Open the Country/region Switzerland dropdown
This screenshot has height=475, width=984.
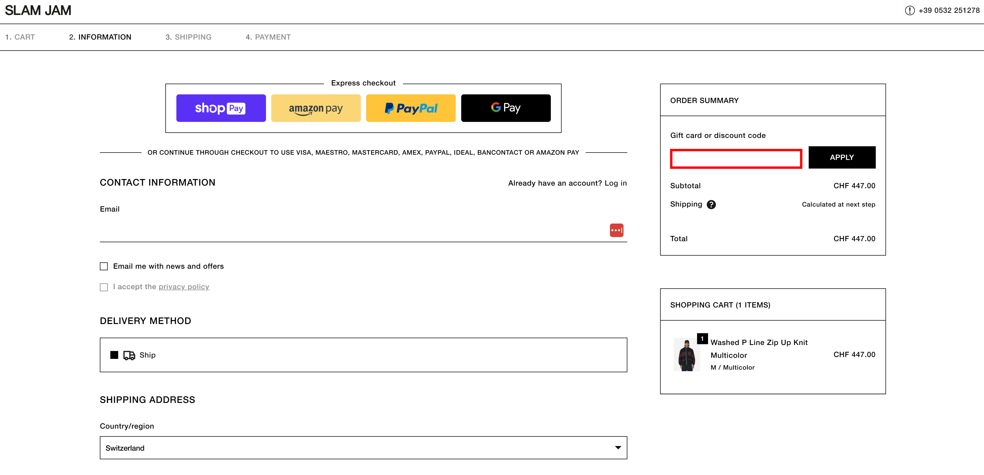click(x=363, y=448)
